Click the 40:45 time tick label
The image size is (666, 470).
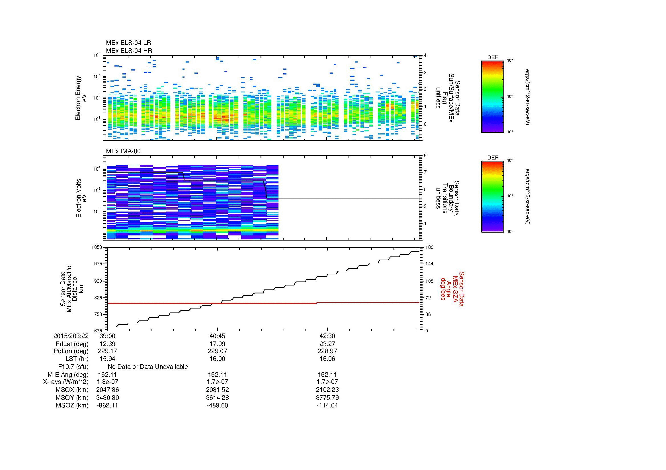coord(217,336)
